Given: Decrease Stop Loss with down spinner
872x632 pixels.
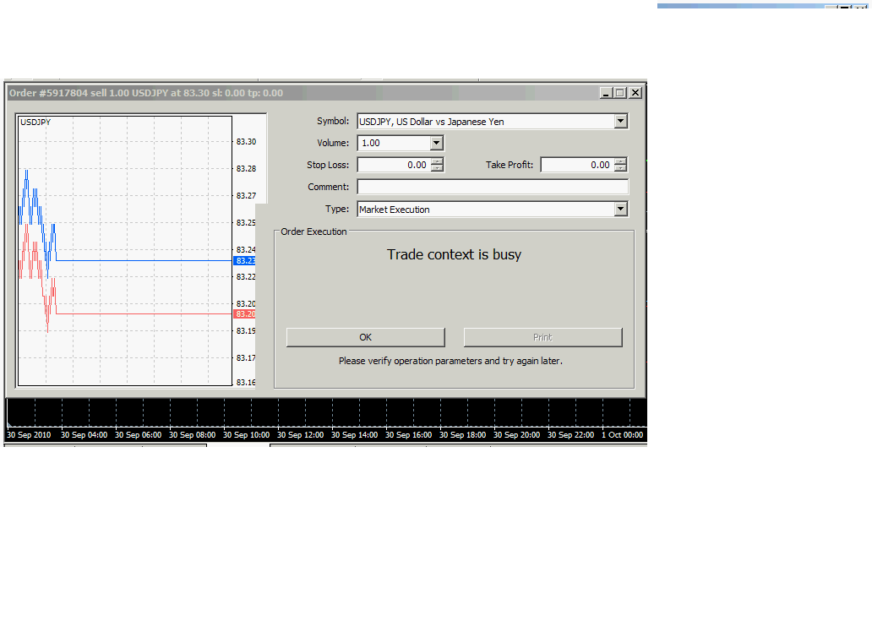Looking at the screenshot, I should 438,168.
